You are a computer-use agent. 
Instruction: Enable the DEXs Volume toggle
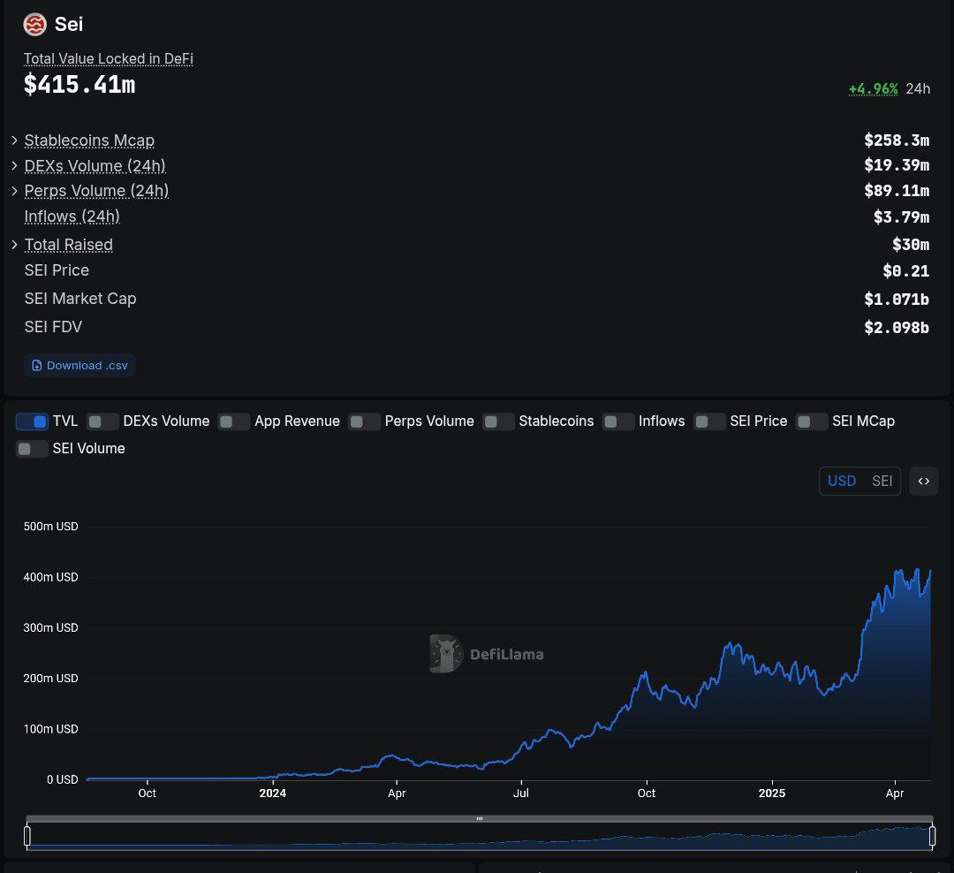[x=102, y=421]
